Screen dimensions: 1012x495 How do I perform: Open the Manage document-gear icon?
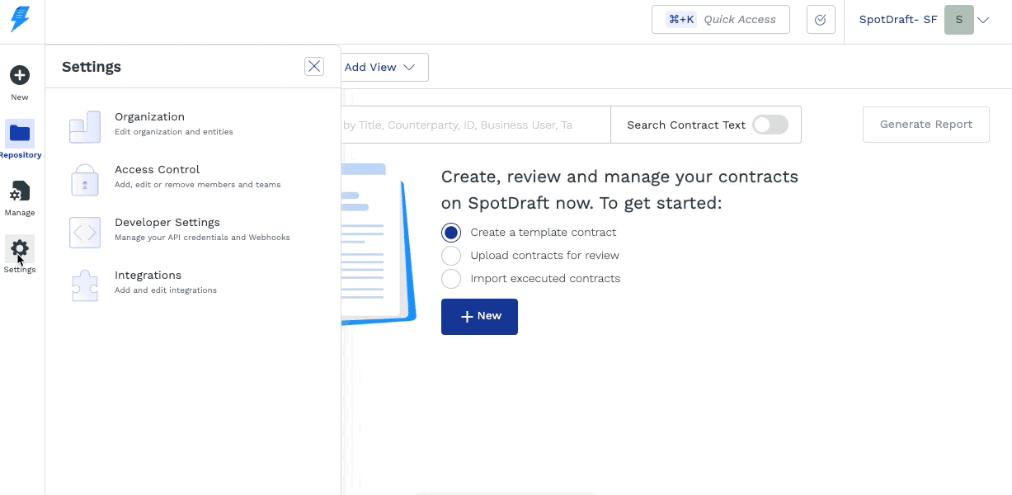pyautogui.click(x=20, y=191)
